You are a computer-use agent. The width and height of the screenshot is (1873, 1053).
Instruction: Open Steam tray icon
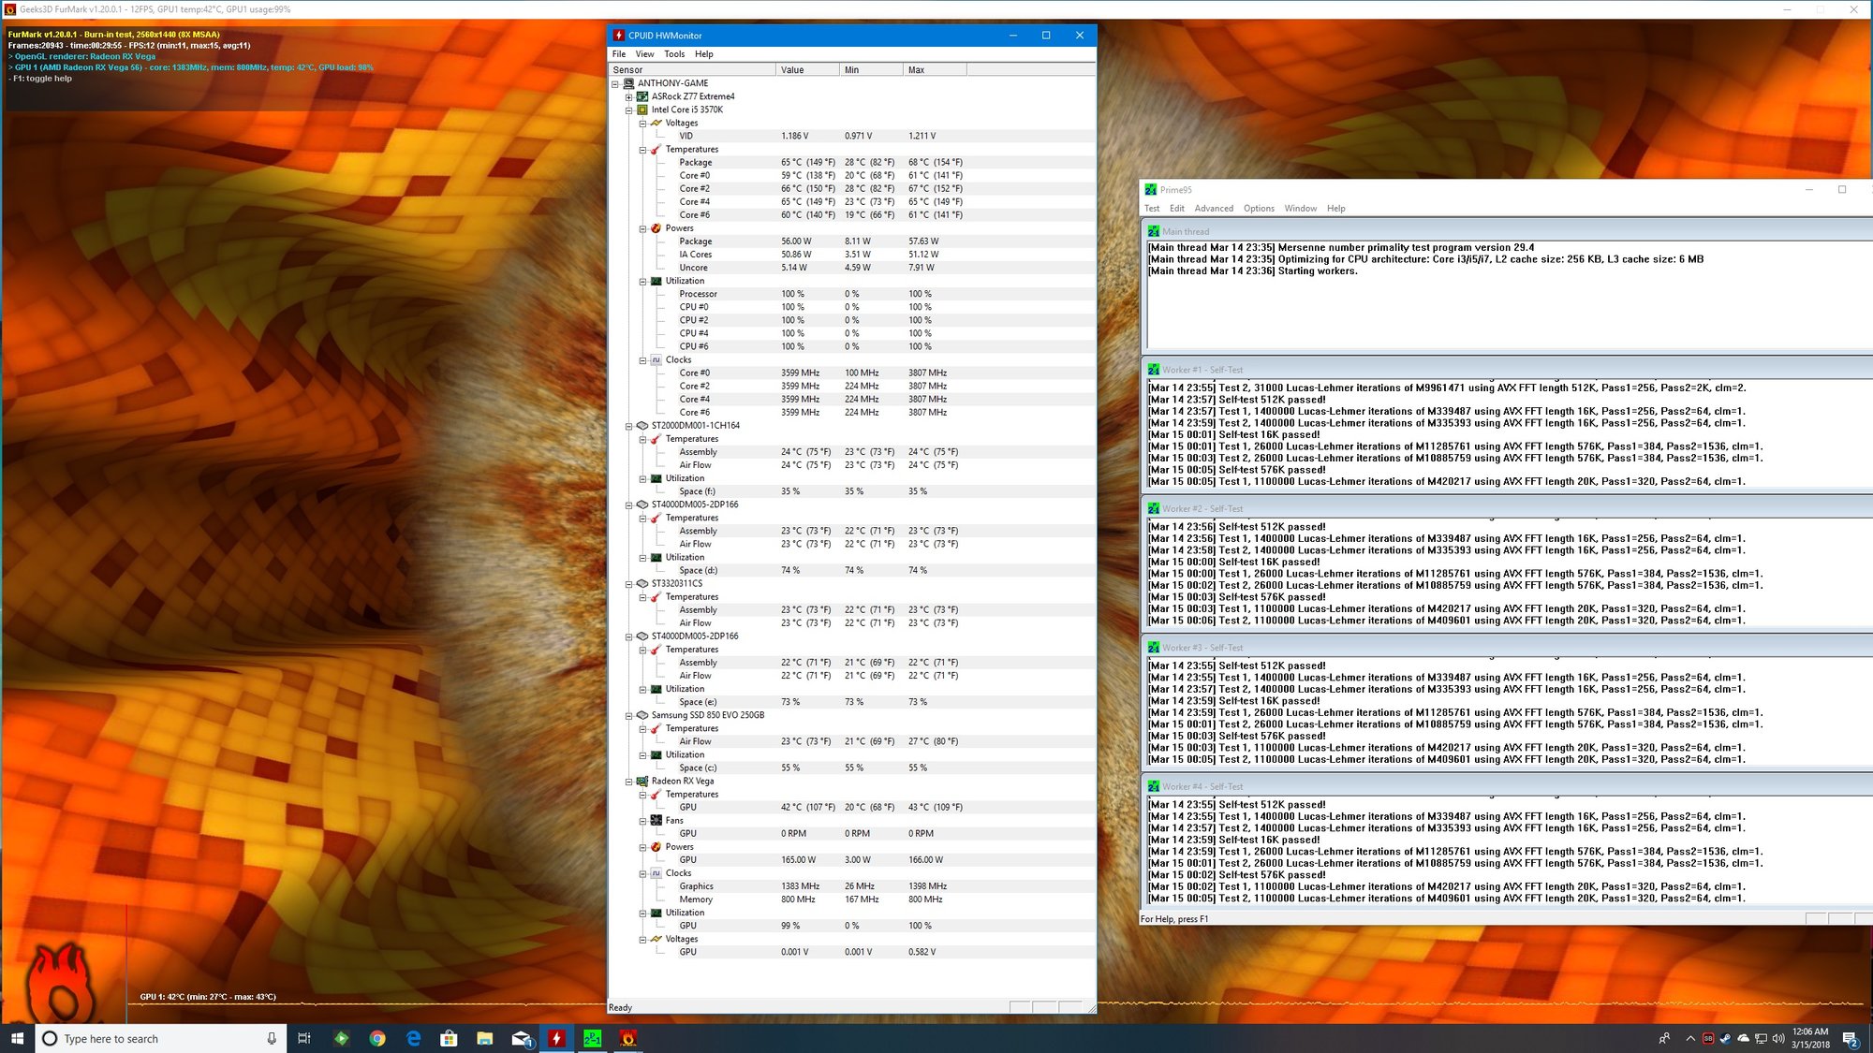click(1725, 1038)
